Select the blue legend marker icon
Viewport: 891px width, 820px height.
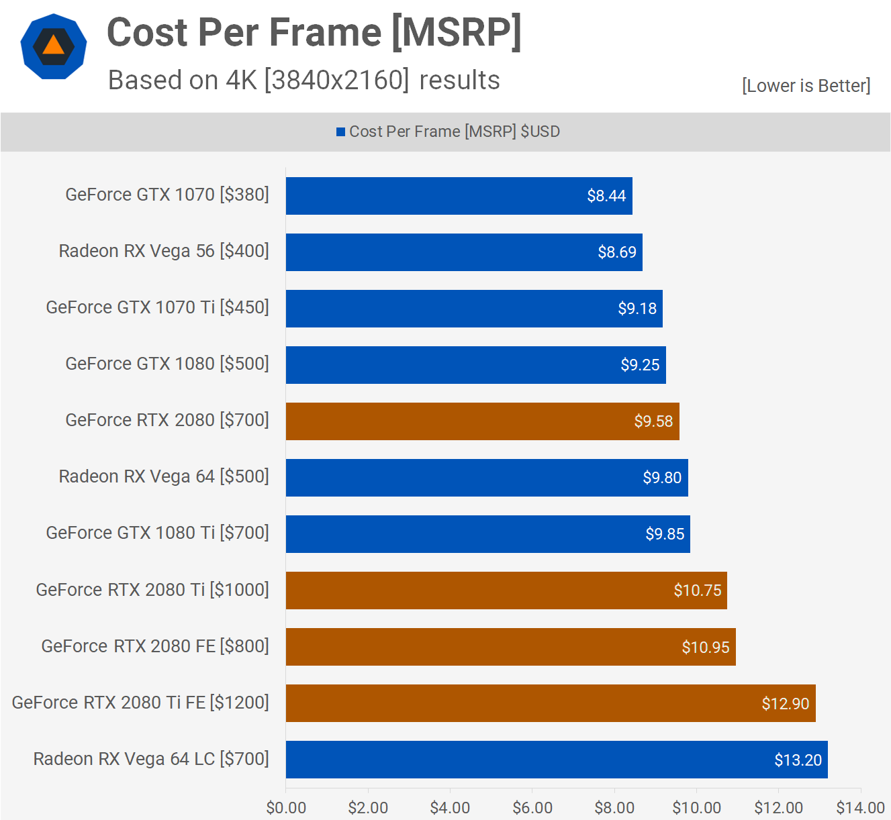click(340, 132)
